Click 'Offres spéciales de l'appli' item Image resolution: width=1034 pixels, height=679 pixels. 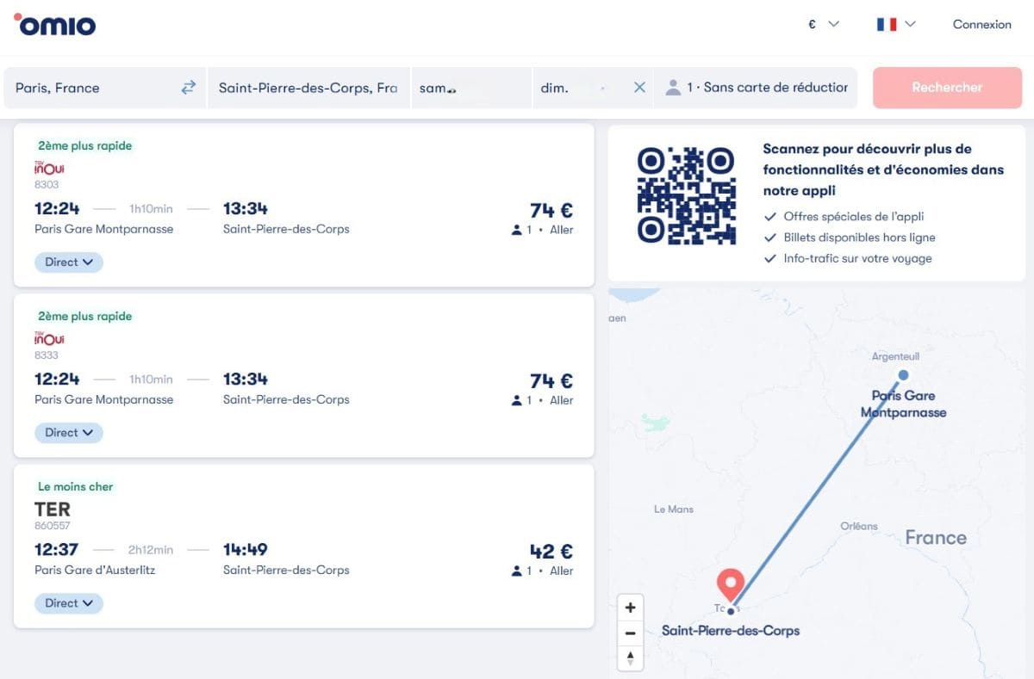click(854, 216)
